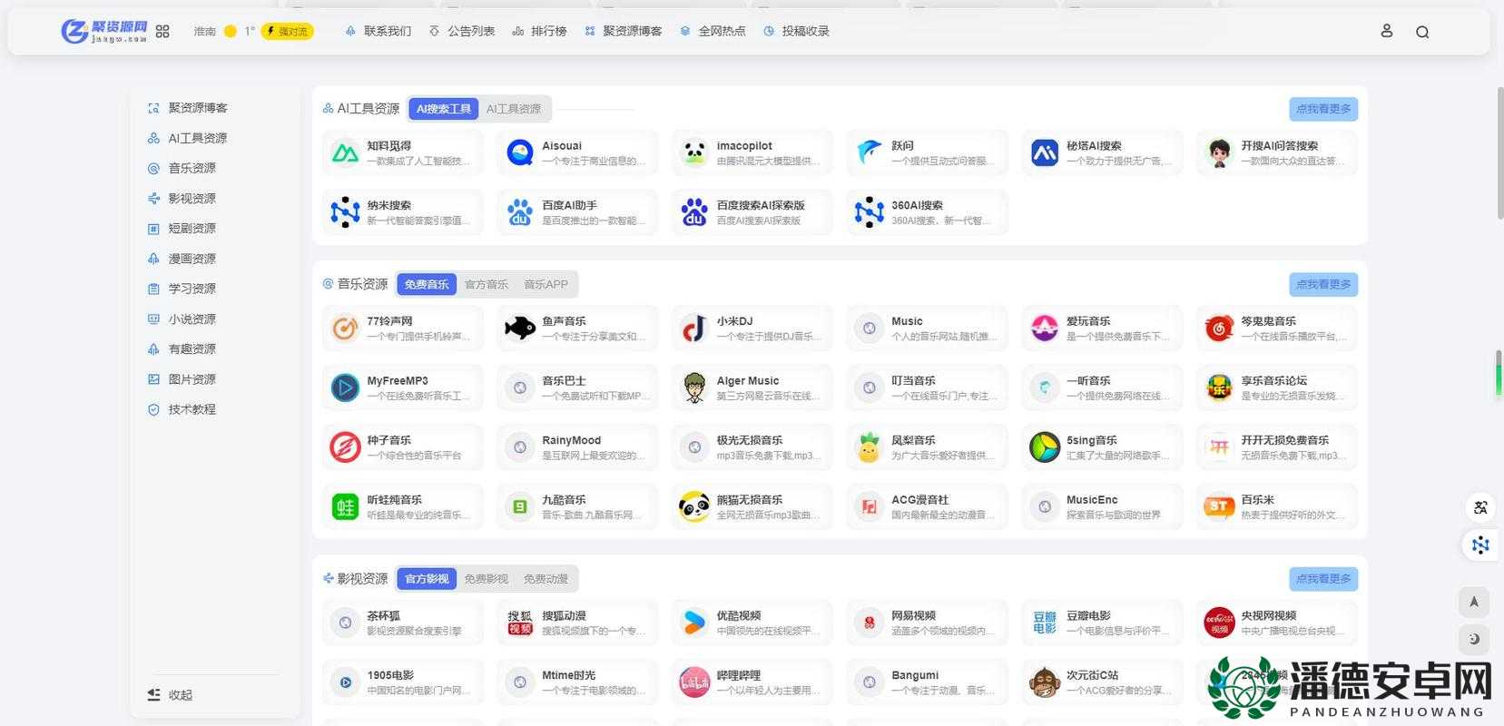
Task: Switch to the 官方影视 tab
Action: pyautogui.click(x=427, y=579)
